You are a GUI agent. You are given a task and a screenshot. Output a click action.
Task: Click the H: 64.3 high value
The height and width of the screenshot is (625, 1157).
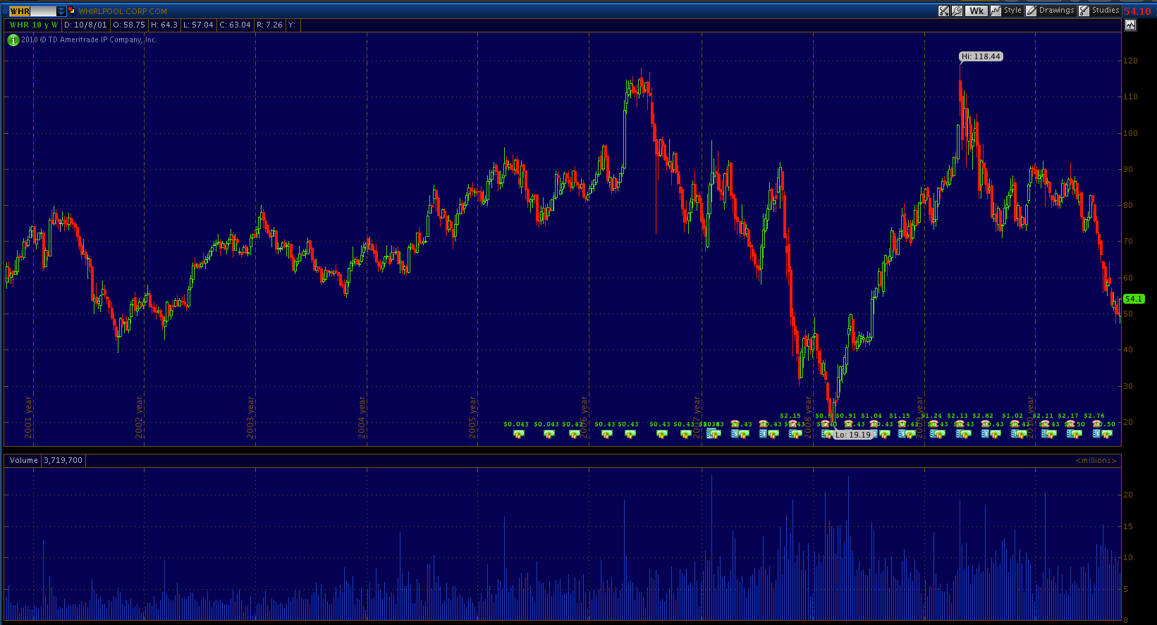[x=164, y=25]
